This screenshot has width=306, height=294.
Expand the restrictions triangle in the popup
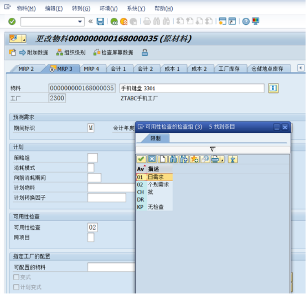213,149
